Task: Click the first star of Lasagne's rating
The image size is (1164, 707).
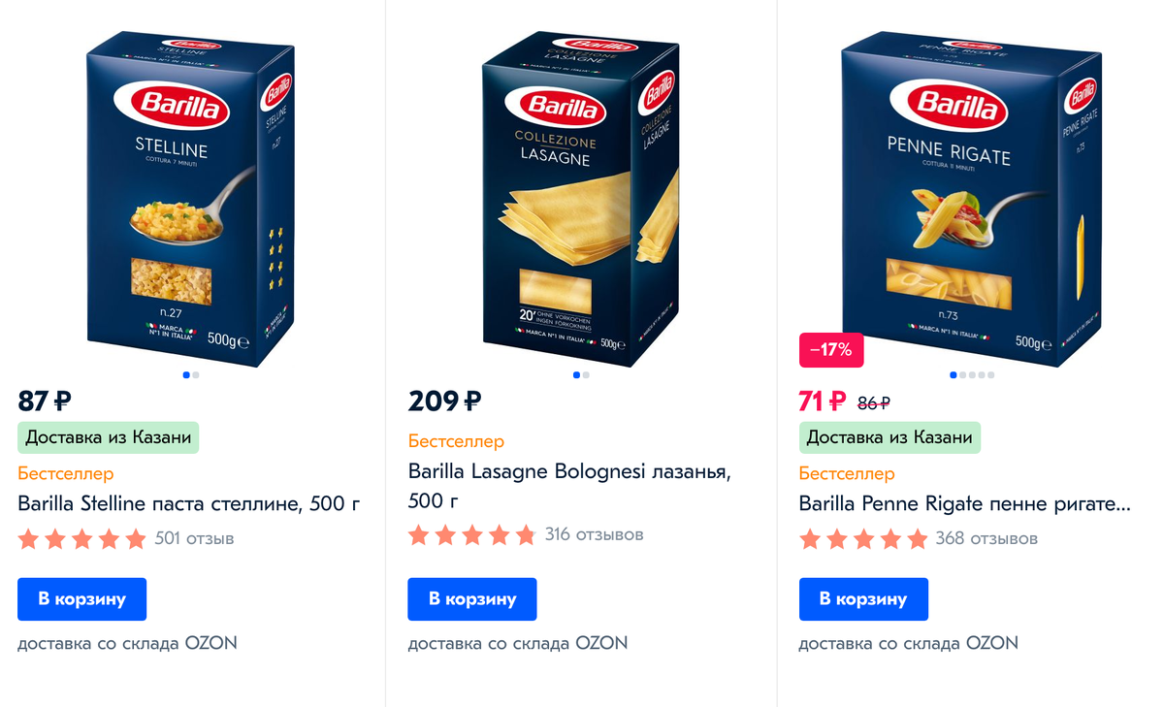Action: click(419, 533)
